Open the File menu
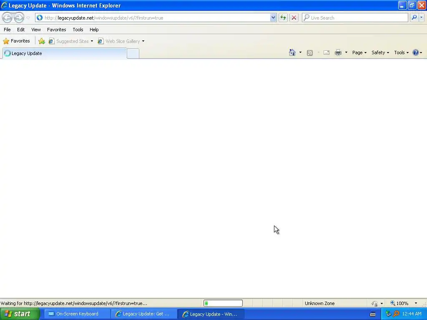 [7, 30]
